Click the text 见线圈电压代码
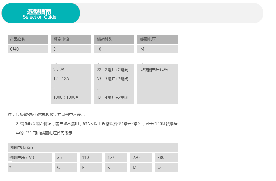Viewport: 276px width, 181px height. point(154,70)
